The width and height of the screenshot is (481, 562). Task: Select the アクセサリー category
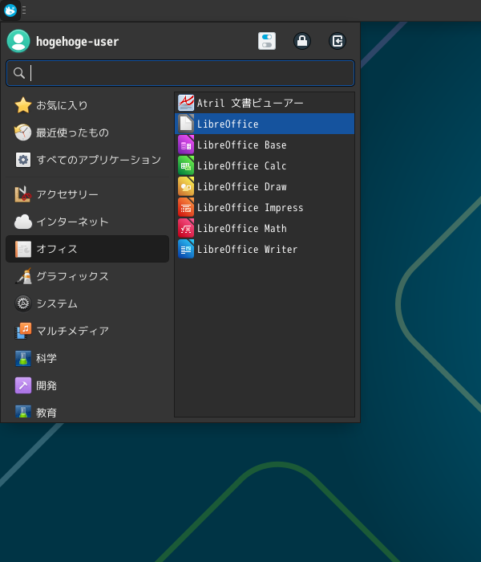(67, 194)
